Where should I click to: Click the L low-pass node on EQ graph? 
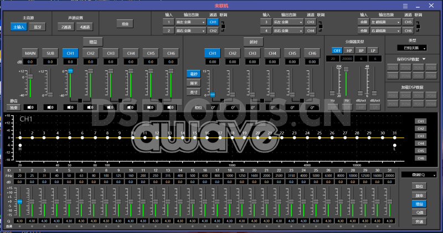pyautogui.click(x=395, y=145)
